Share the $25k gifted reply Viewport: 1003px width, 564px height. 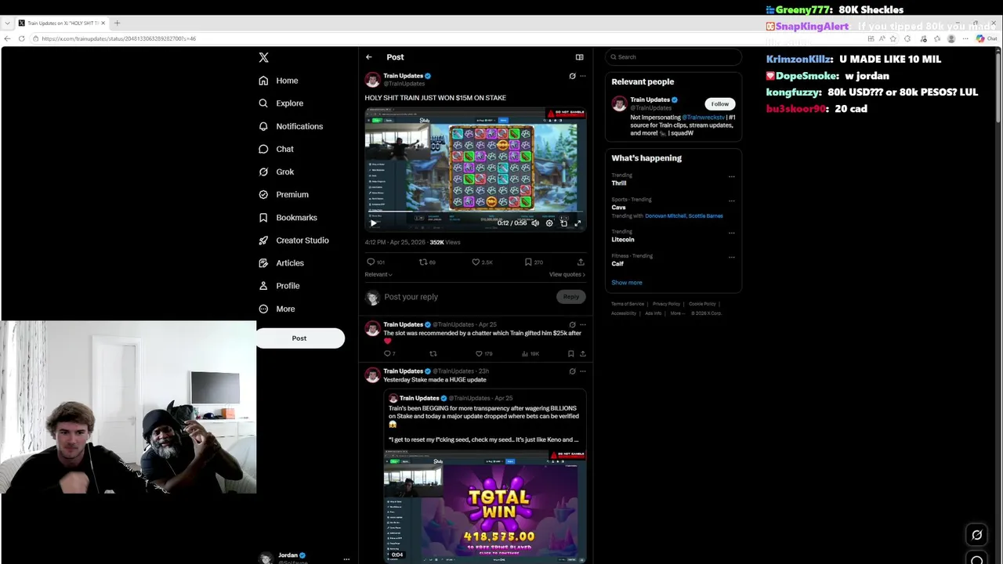[582, 354]
